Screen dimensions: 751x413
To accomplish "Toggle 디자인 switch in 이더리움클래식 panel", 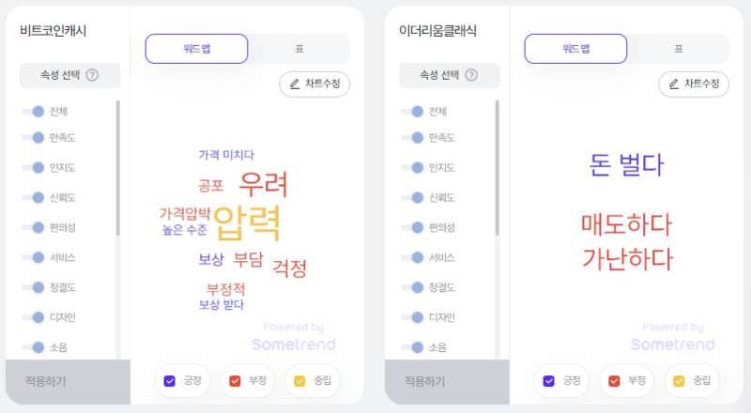I will tap(412, 317).
